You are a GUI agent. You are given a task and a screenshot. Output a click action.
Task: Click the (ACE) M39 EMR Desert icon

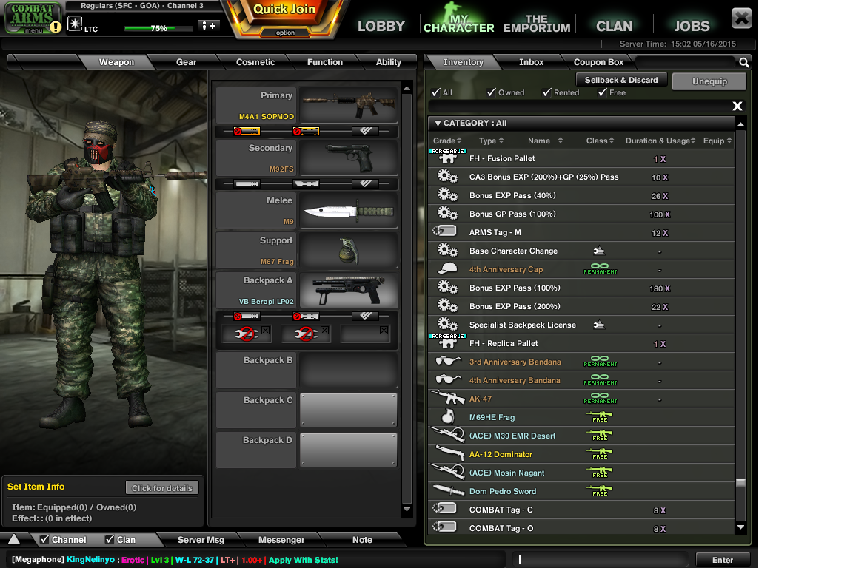(x=447, y=435)
